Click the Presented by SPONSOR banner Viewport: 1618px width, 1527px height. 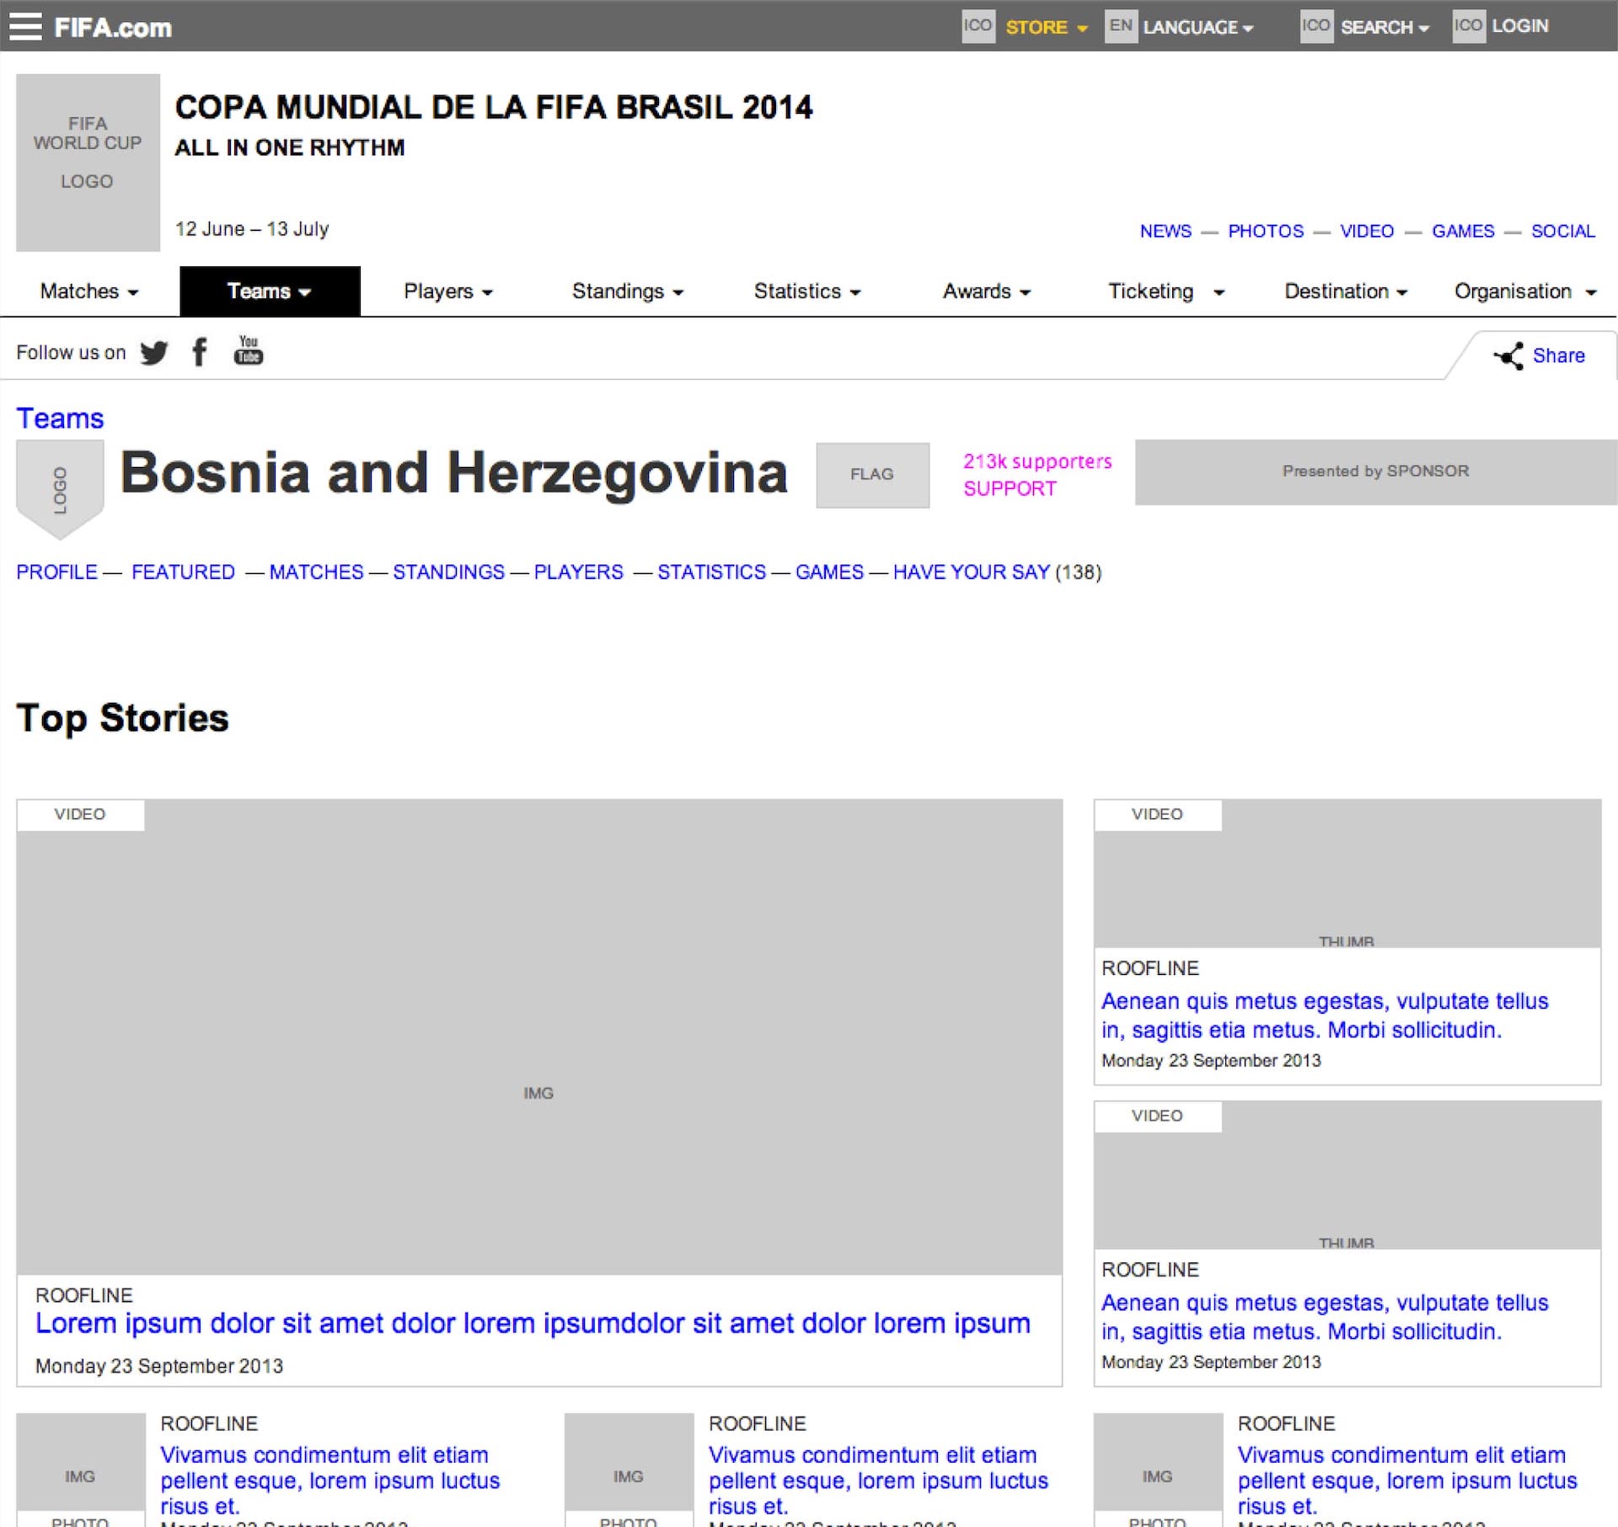(x=1375, y=472)
